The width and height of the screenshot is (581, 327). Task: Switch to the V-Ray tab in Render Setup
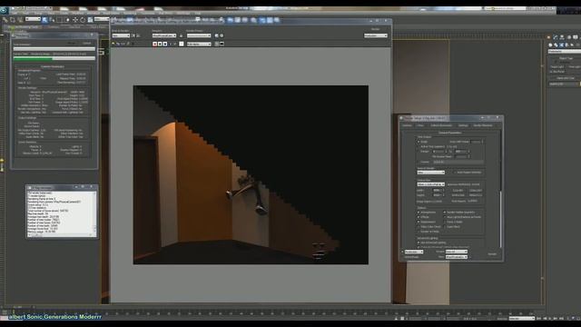point(419,125)
